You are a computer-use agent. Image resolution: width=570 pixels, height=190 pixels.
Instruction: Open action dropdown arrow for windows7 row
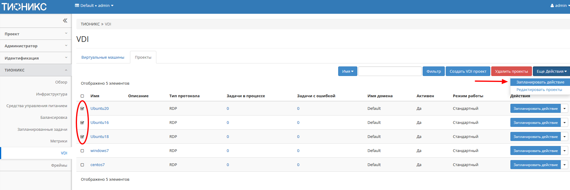coord(565,151)
